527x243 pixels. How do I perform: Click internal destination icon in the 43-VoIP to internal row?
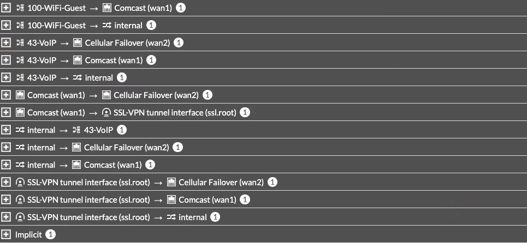(77, 78)
